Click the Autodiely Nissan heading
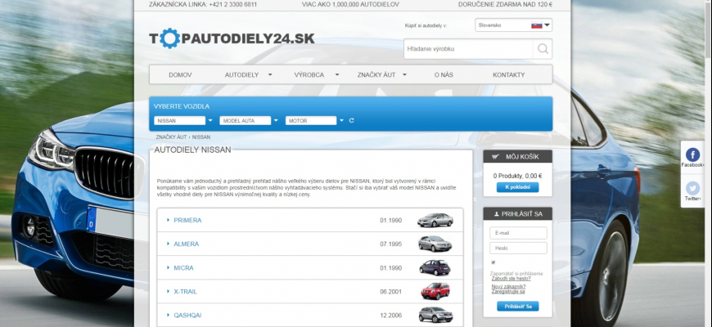 point(192,150)
